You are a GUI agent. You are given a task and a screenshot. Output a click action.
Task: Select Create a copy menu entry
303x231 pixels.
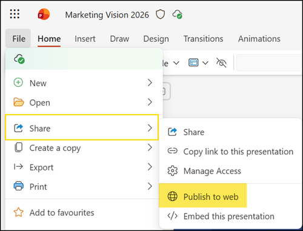(82, 147)
